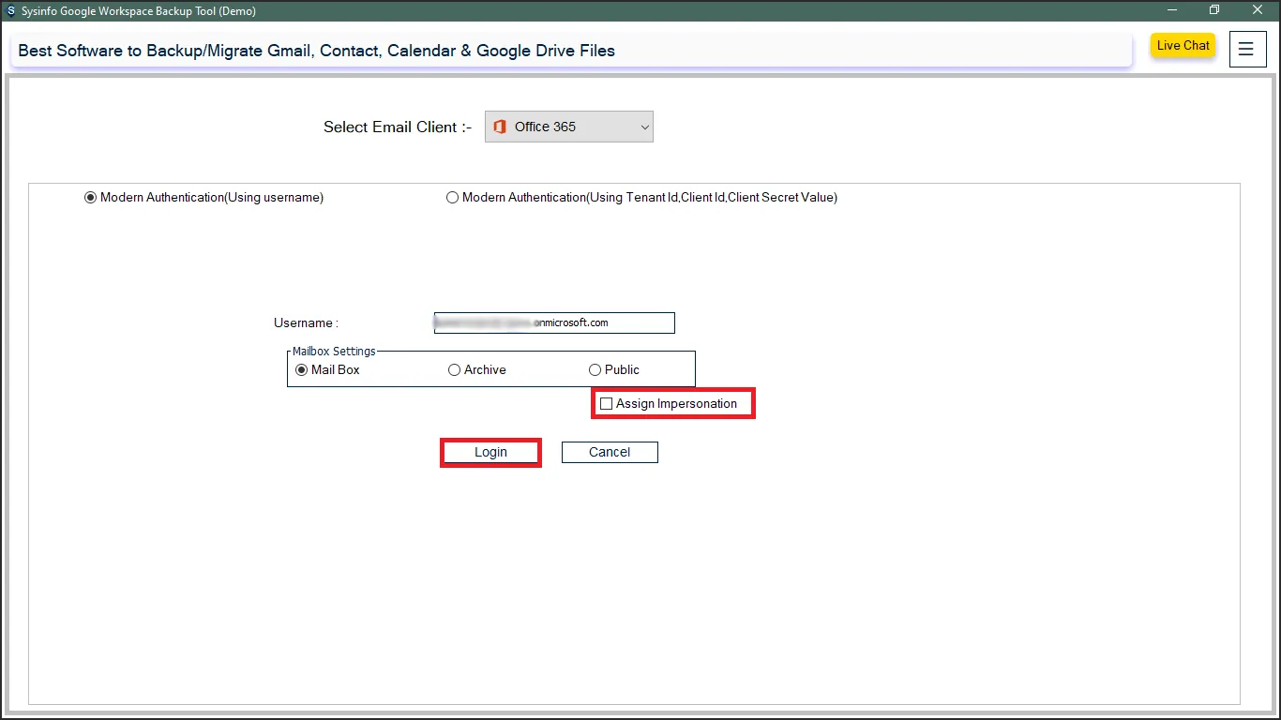
Task: Click the Select Email Client label
Action: click(x=397, y=127)
